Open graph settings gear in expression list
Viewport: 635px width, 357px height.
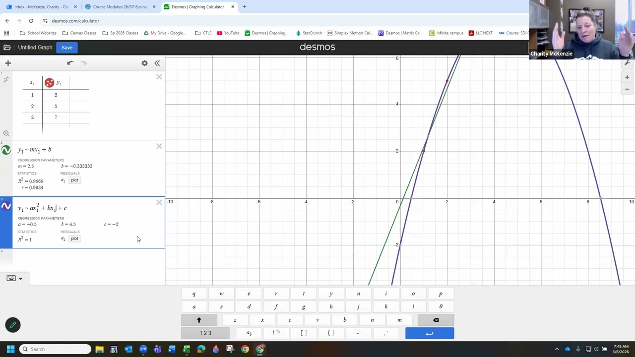(144, 63)
